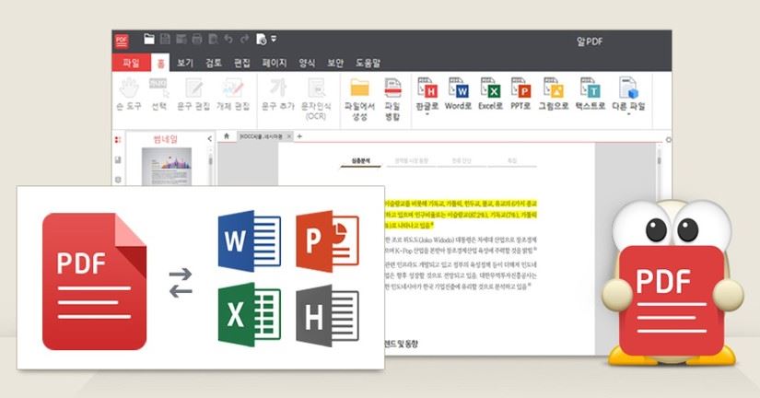
Task: Click the 문구 편집 text edit tool
Action: tap(193, 95)
